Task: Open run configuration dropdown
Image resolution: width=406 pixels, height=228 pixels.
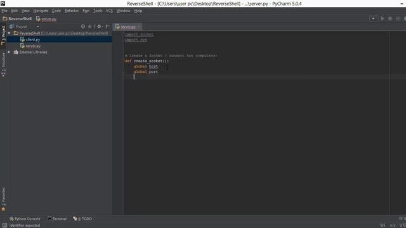Action: point(373,18)
